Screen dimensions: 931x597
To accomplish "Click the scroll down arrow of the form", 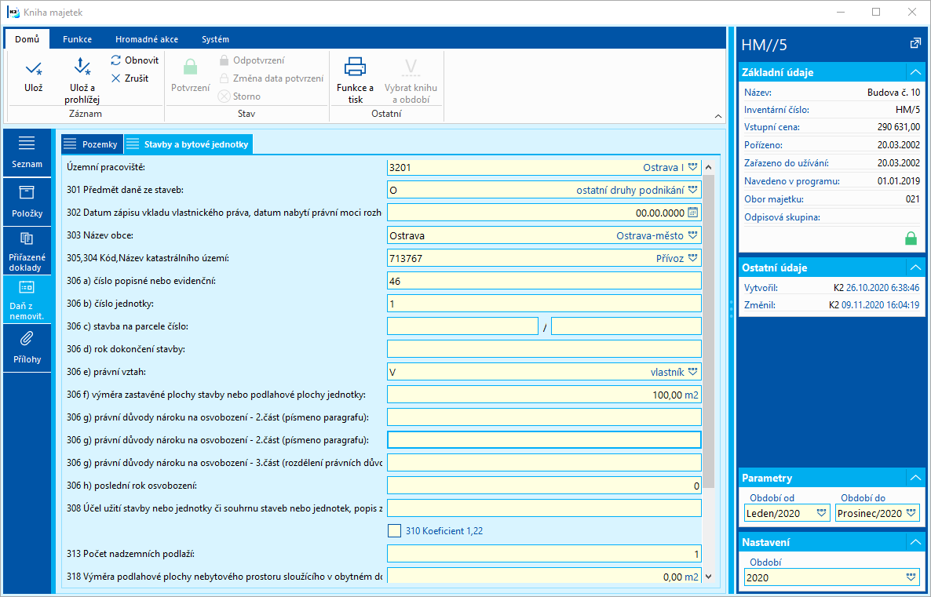I will [x=708, y=577].
